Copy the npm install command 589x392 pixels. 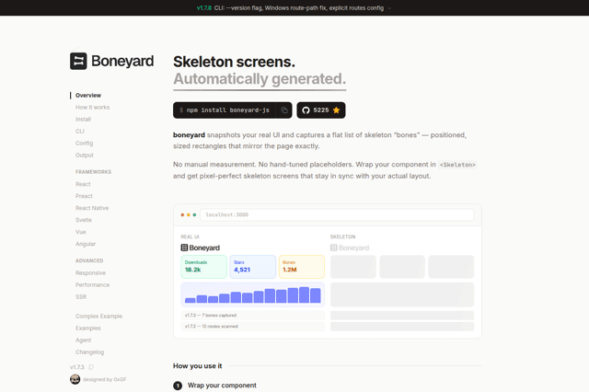click(284, 110)
